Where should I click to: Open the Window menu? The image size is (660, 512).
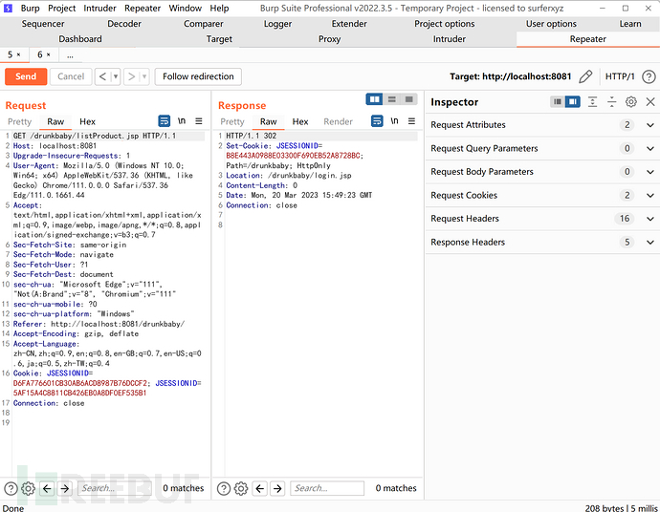(x=186, y=8)
